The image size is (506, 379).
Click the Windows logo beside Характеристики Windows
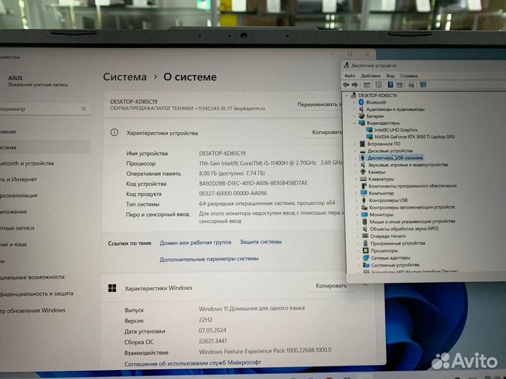coord(112,288)
